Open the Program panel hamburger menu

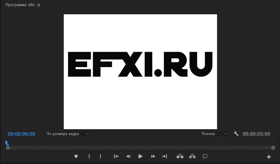pos(39,5)
